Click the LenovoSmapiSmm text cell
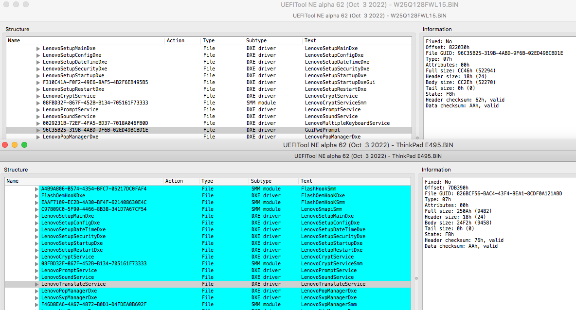This screenshot has width=576, height=310. click(322, 209)
